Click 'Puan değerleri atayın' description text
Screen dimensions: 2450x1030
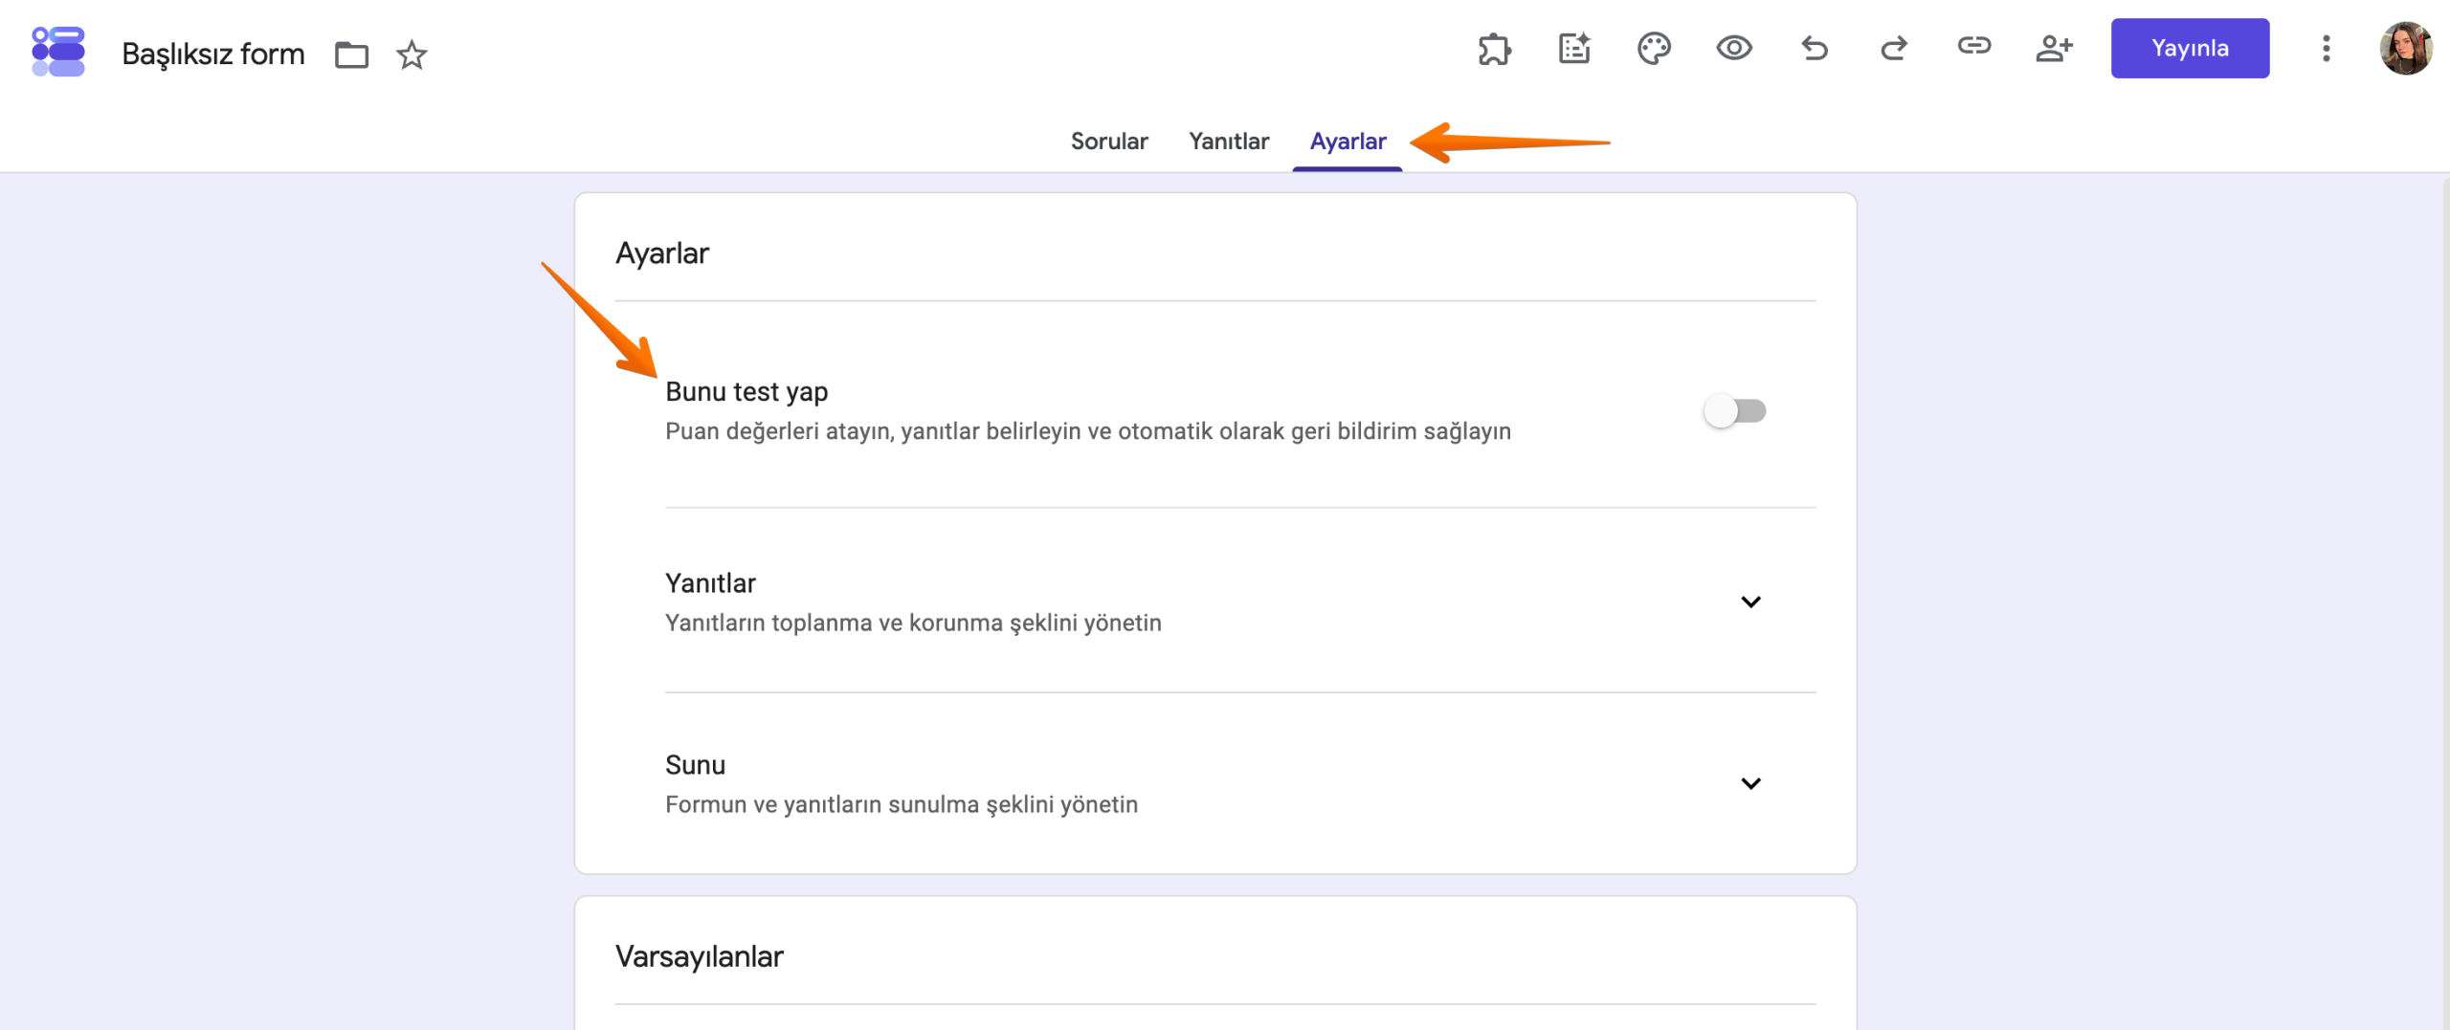[x=1088, y=431]
